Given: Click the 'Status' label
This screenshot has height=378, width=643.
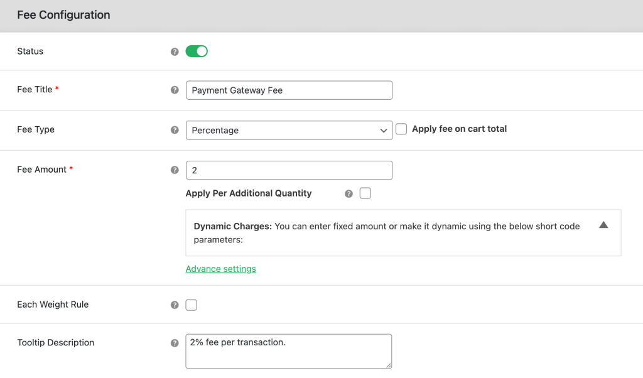Looking at the screenshot, I should click(x=30, y=51).
